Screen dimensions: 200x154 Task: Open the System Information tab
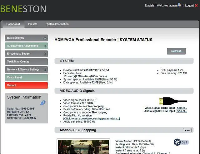tap(57, 24)
